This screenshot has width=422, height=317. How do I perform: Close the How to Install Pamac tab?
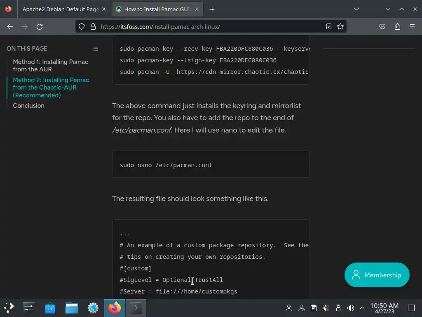[197, 9]
